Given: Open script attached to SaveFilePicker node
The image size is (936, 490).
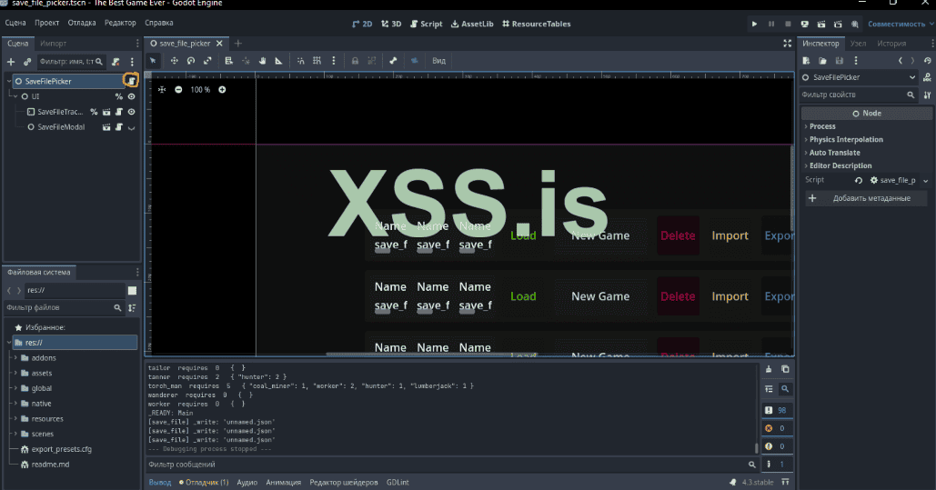Looking at the screenshot, I should (x=131, y=81).
